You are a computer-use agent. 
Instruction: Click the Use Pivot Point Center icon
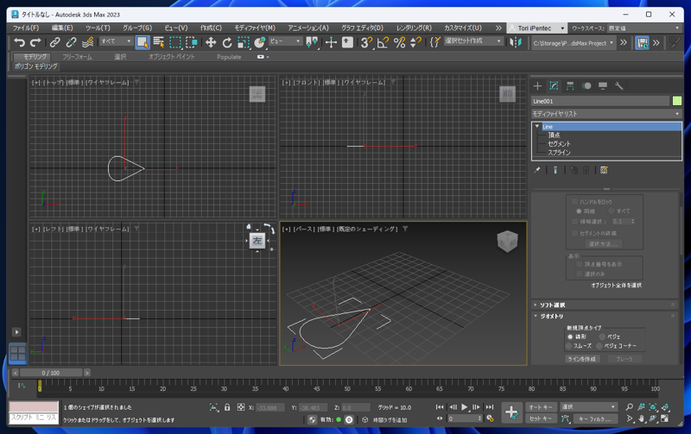[x=312, y=42]
